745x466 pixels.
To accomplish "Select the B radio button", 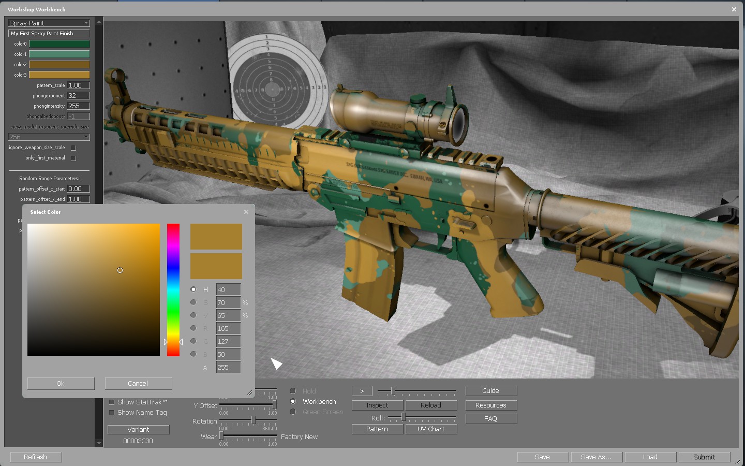I will 193,354.
